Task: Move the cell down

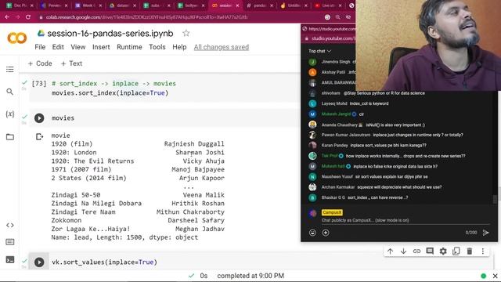Action: pos(404,251)
